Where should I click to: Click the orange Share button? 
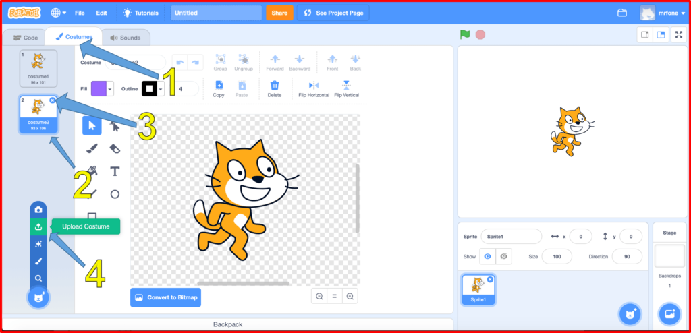[x=279, y=13]
